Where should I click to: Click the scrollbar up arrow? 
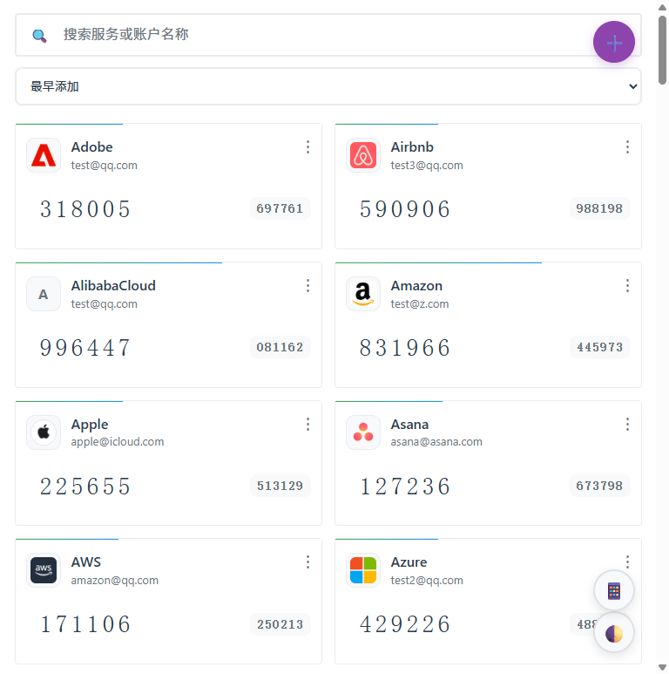pyautogui.click(x=663, y=7)
